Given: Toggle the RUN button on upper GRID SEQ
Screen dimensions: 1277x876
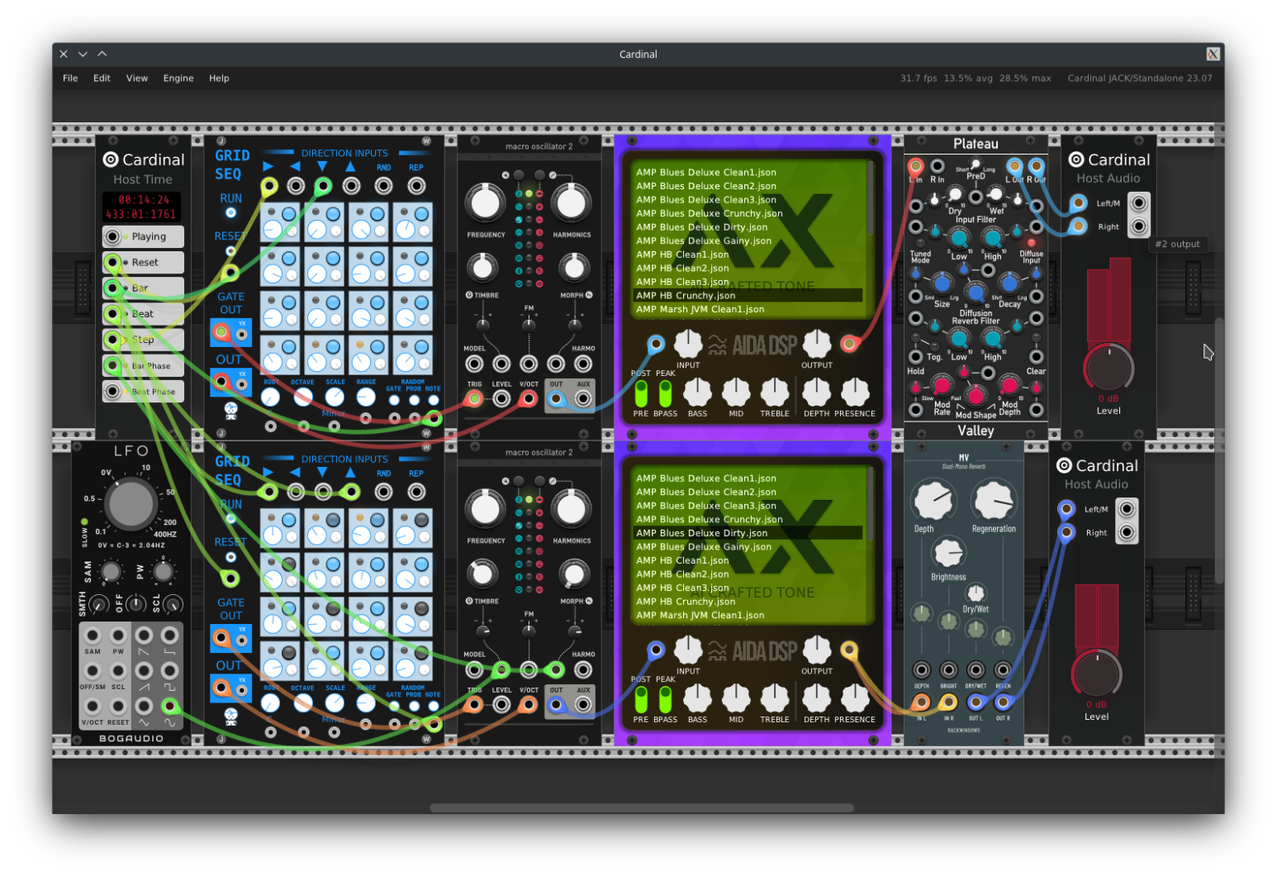Looking at the screenshot, I should [x=231, y=212].
